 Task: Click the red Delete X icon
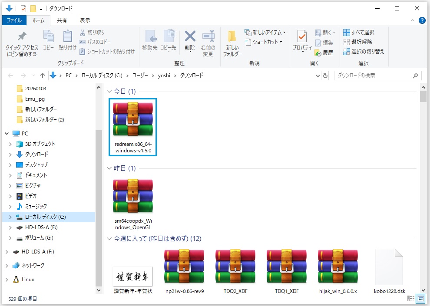190,36
